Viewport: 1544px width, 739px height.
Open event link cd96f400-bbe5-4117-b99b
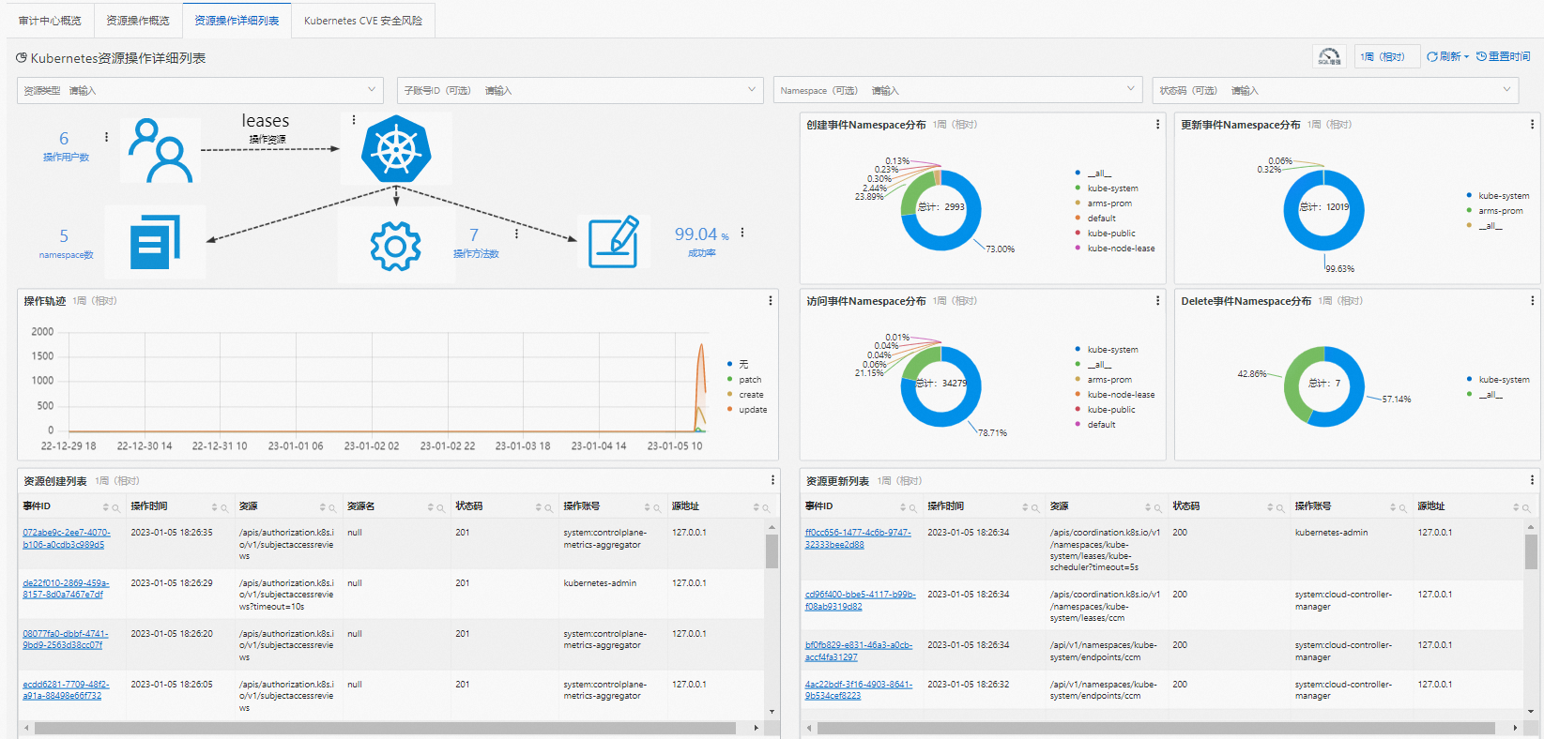(x=860, y=600)
